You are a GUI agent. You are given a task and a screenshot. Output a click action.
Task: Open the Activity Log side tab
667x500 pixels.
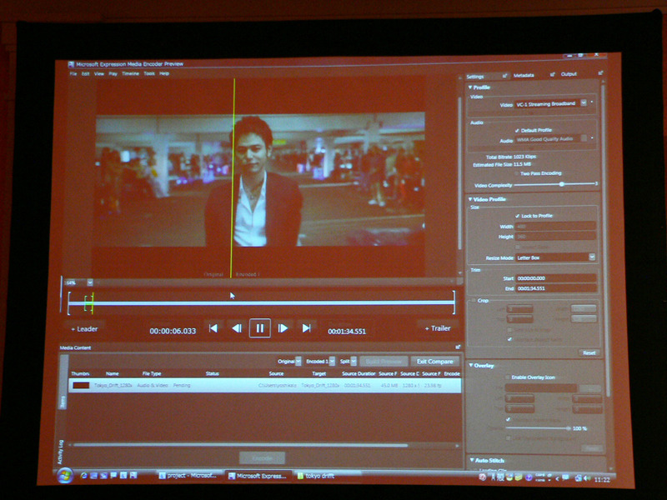click(x=60, y=451)
